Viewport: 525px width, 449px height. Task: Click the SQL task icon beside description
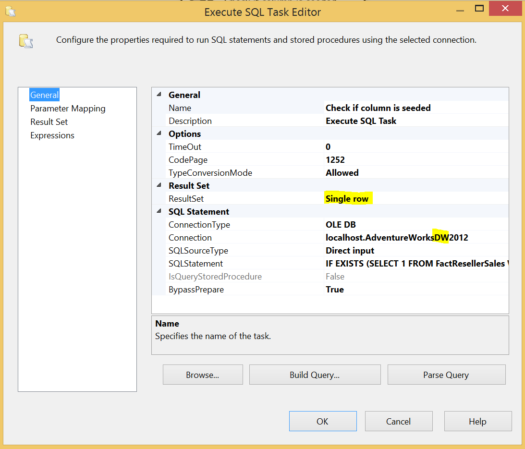[x=26, y=41]
